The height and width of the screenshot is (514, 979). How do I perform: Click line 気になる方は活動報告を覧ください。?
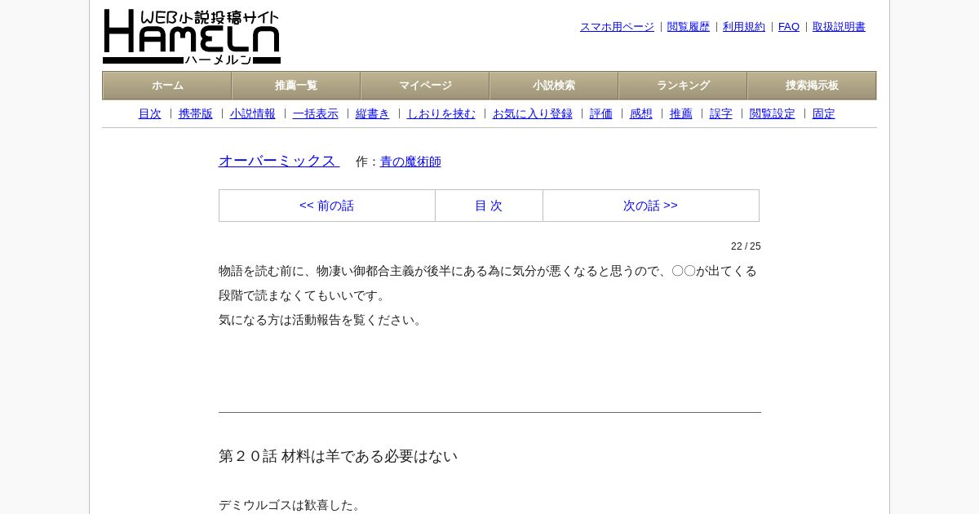[322, 320]
